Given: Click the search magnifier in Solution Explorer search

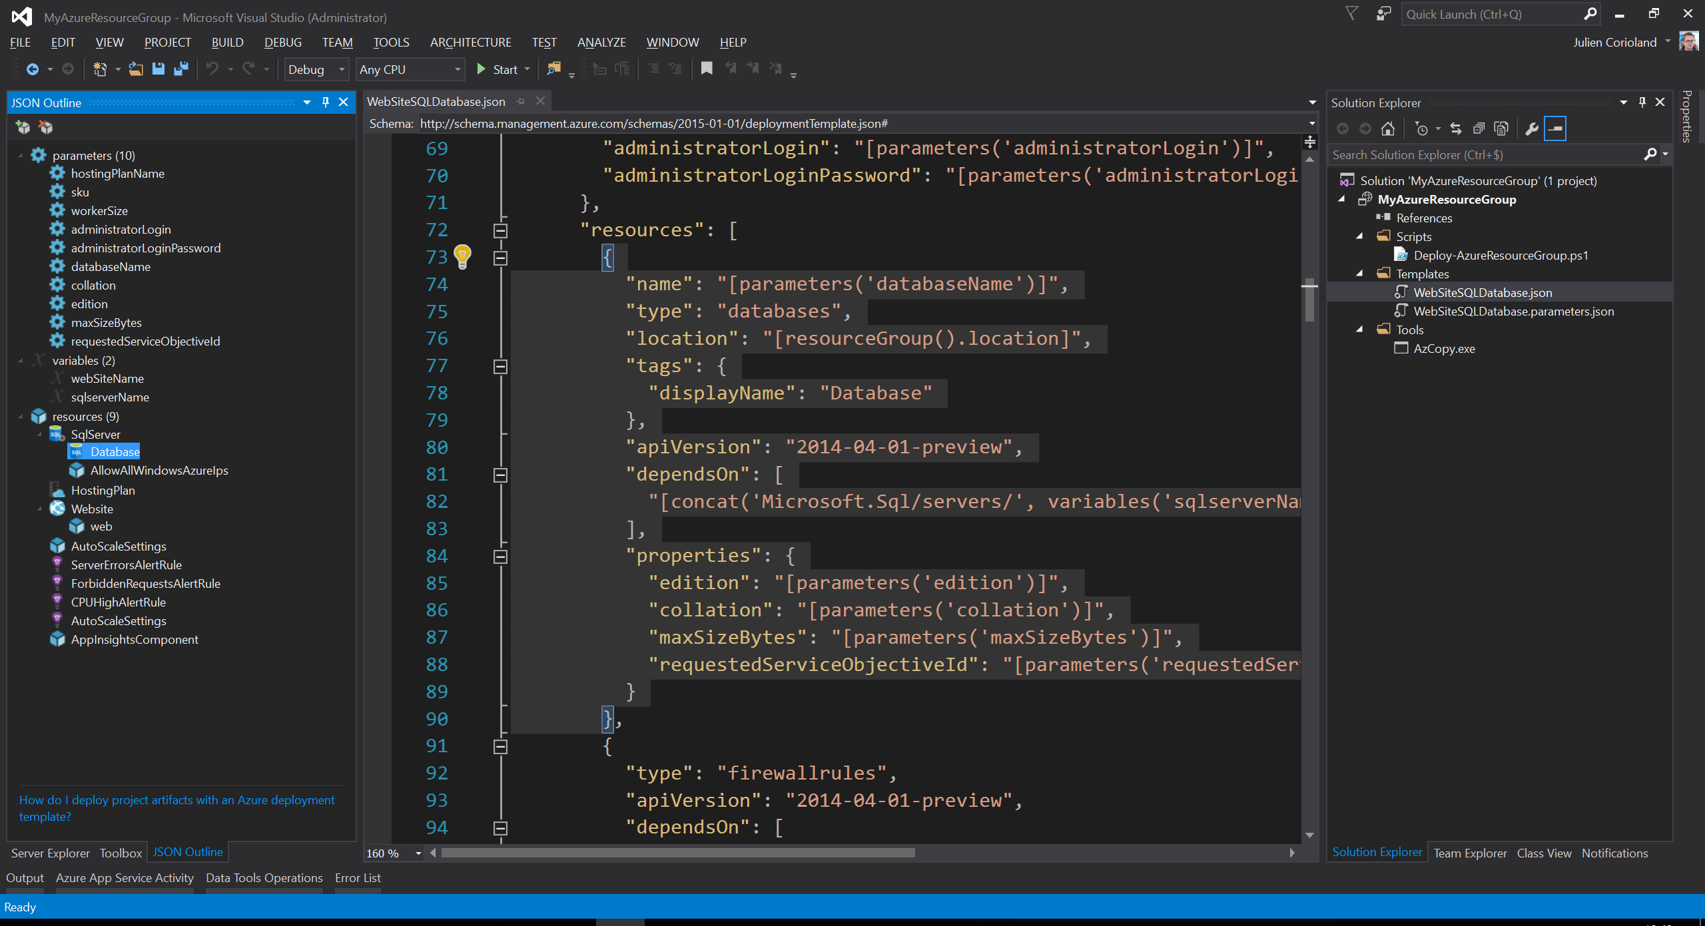Looking at the screenshot, I should [1650, 154].
